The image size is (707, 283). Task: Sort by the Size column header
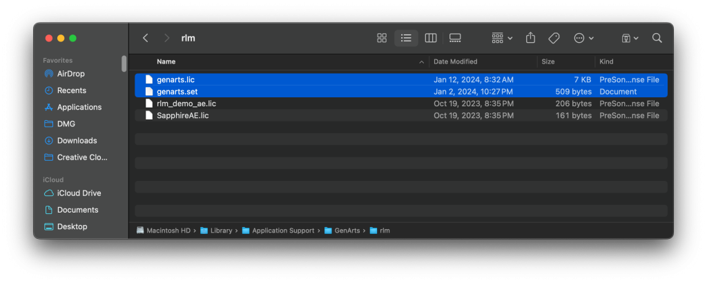tap(548, 61)
